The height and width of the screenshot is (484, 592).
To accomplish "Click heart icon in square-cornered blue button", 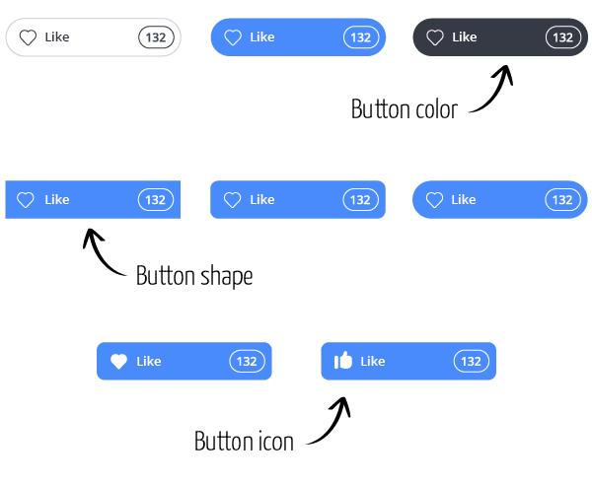I will pos(26,200).
